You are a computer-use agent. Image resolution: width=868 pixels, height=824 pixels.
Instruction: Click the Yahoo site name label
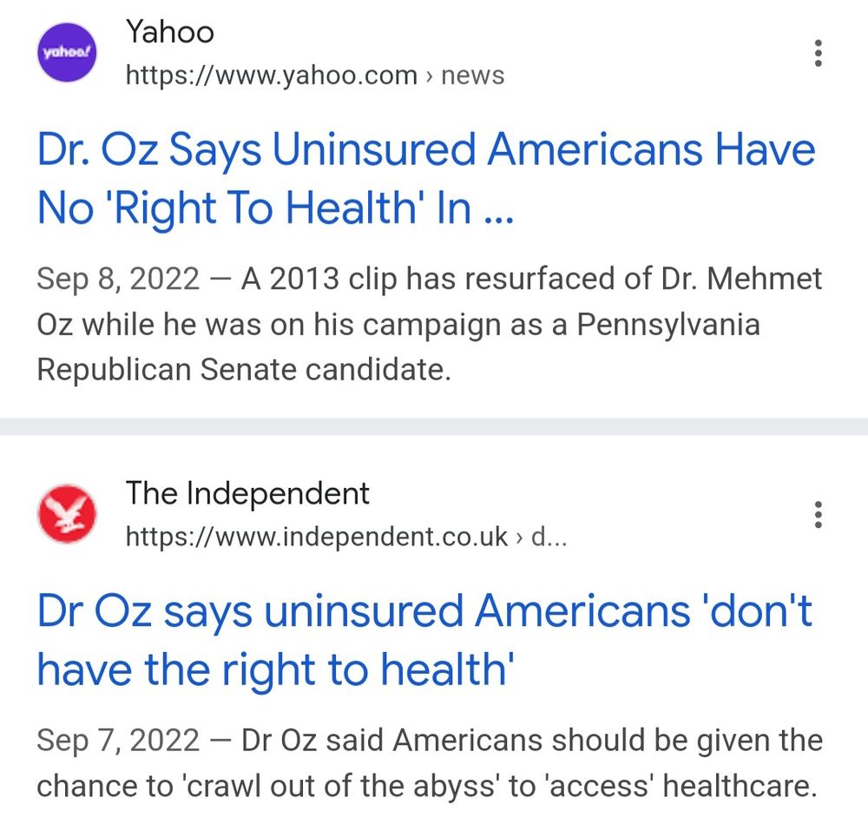tap(169, 31)
